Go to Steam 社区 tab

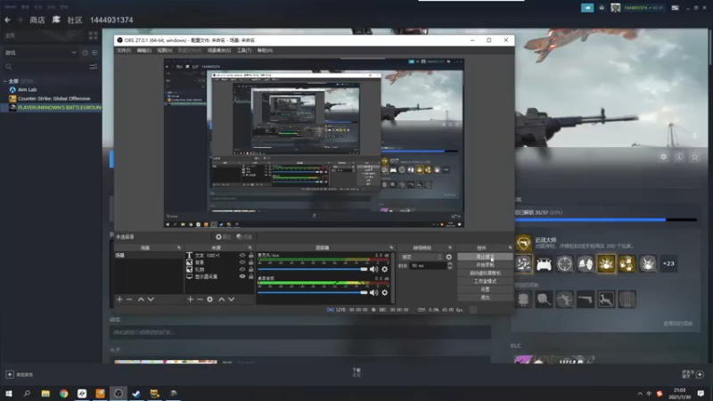(x=75, y=20)
